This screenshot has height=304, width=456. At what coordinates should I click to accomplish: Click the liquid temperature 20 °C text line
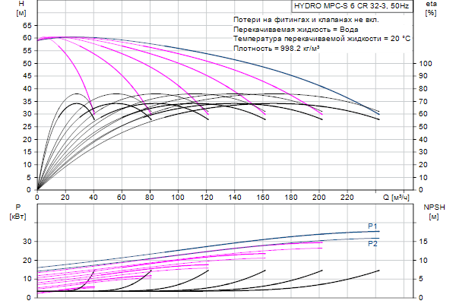click(x=321, y=38)
